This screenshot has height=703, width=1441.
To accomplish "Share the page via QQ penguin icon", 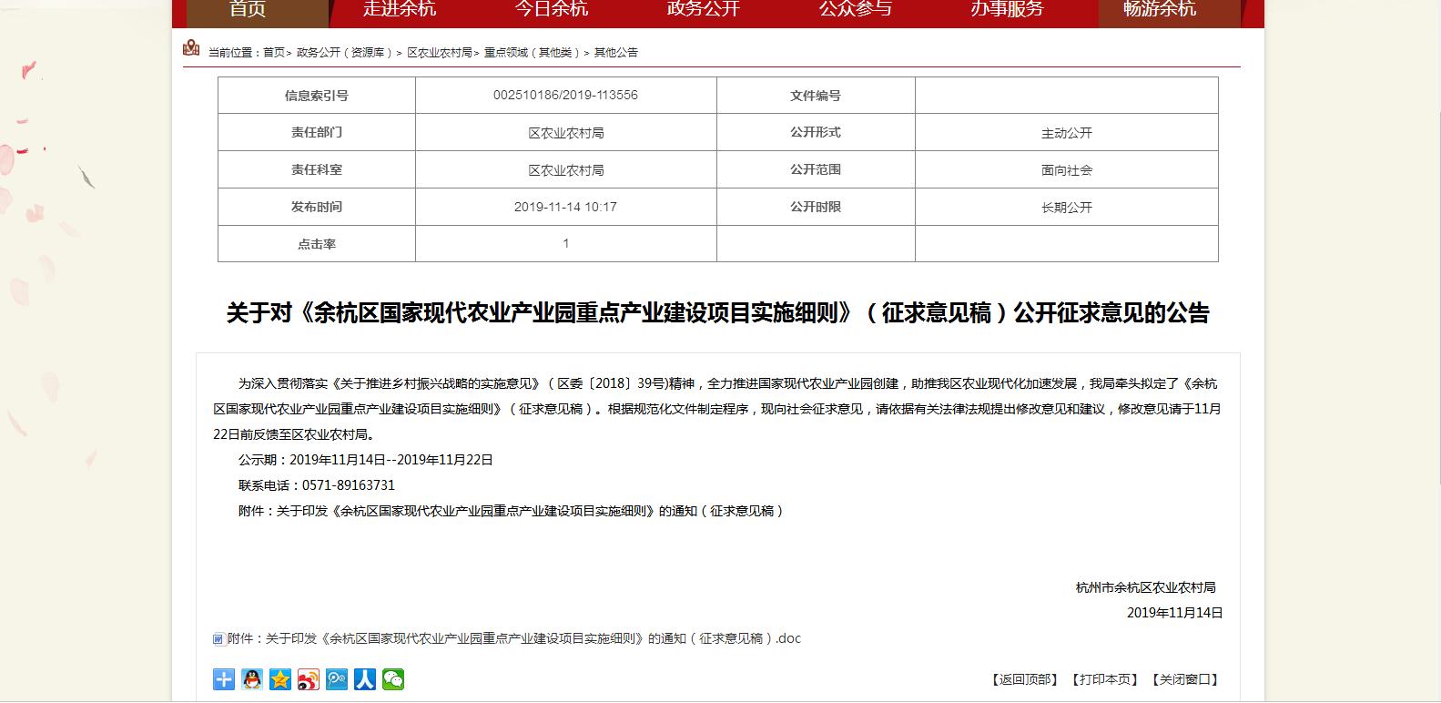I will [x=252, y=679].
